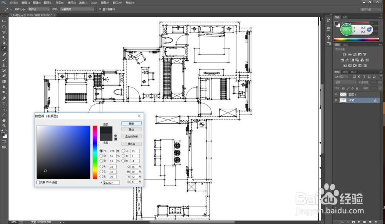Select the Zoom tool in the toolbox
The image size is (385, 224).
tap(4, 126)
